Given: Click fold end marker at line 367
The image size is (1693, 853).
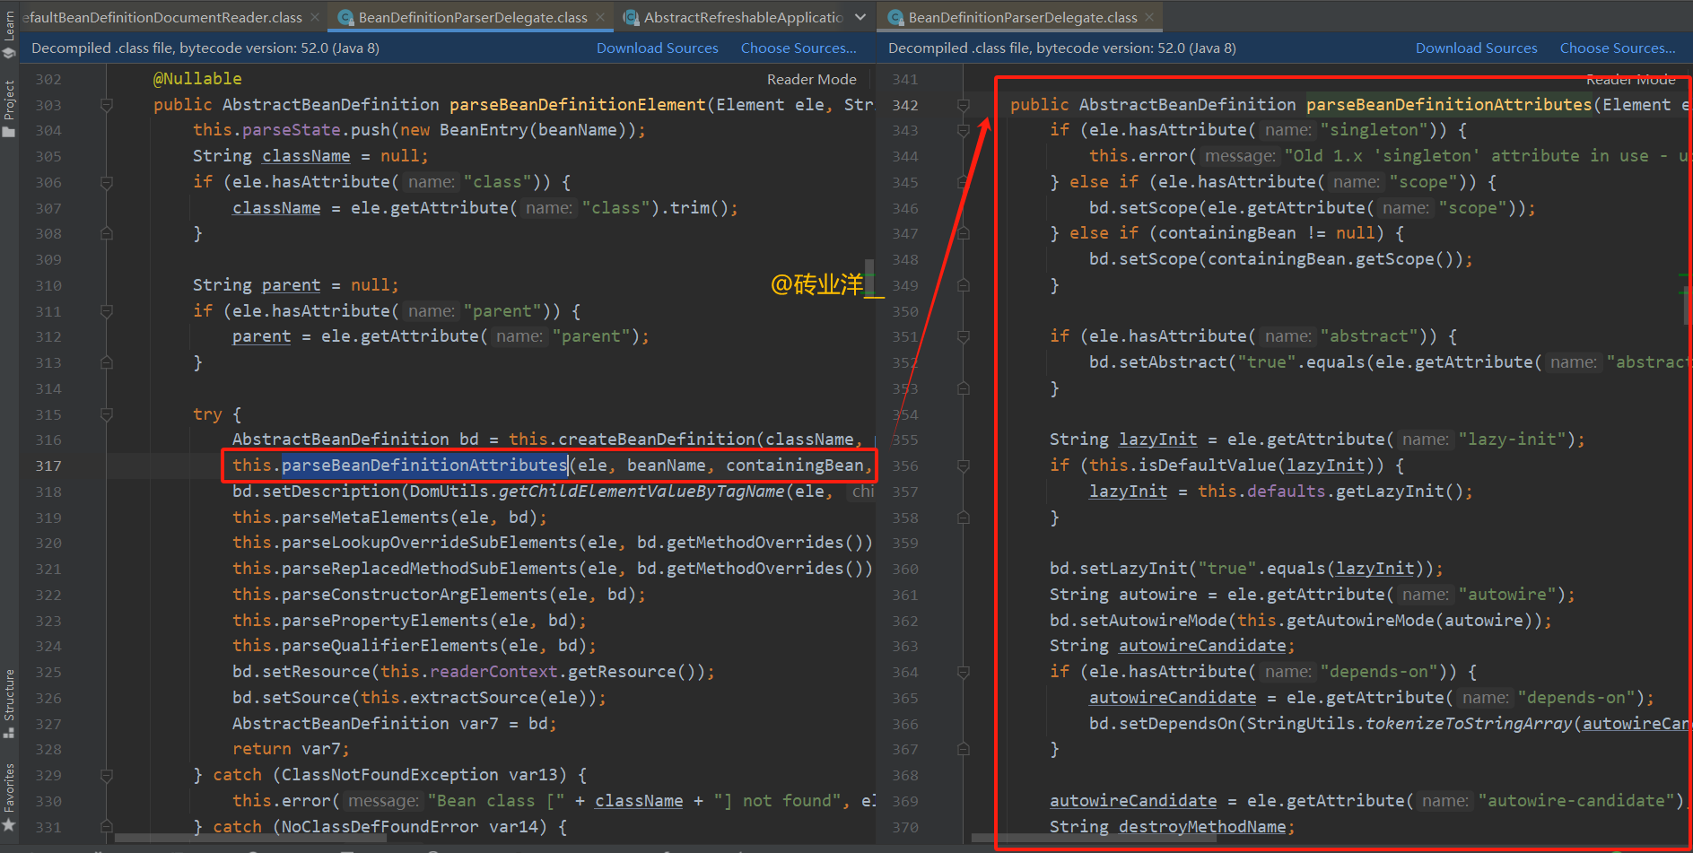Looking at the screenshot, I should coord(964,749).
